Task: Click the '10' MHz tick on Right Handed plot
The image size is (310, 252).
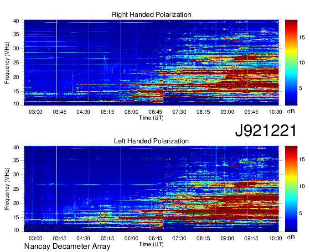Action: point(16,104)
